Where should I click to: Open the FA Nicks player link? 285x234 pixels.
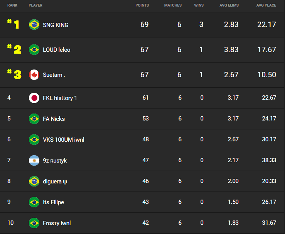(x=54, y=119)
